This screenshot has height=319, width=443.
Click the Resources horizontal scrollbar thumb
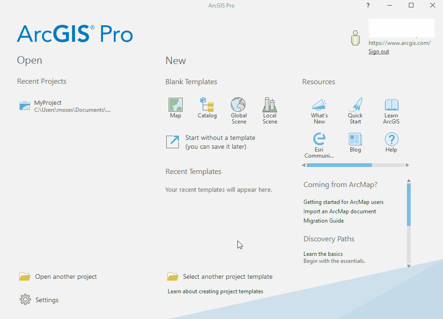[x=339, y=165]
